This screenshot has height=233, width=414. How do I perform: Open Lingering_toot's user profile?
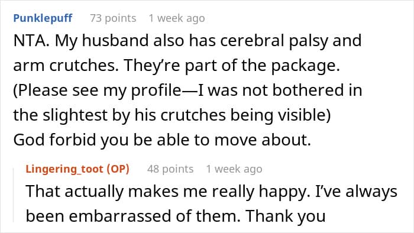[64, 169]
